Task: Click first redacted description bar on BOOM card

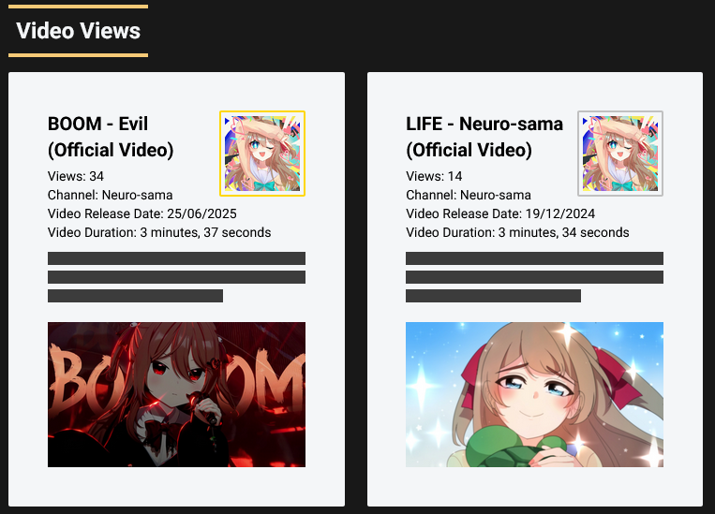Action: pyautogui.click(x=176, y=258)
